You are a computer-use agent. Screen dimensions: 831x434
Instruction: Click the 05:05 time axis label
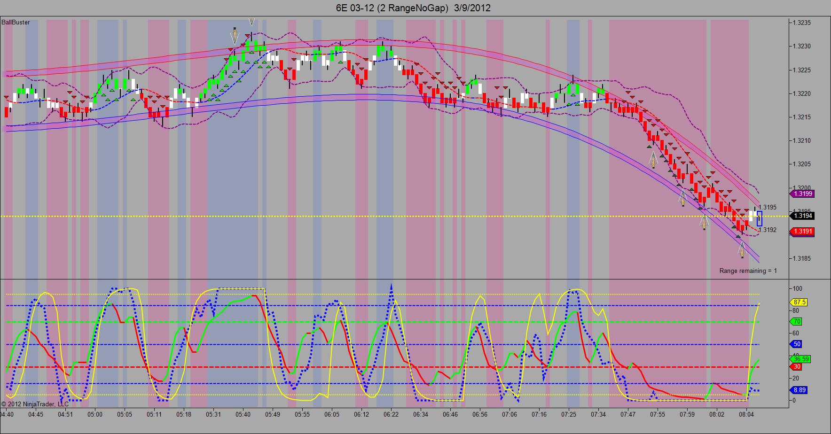124,414
